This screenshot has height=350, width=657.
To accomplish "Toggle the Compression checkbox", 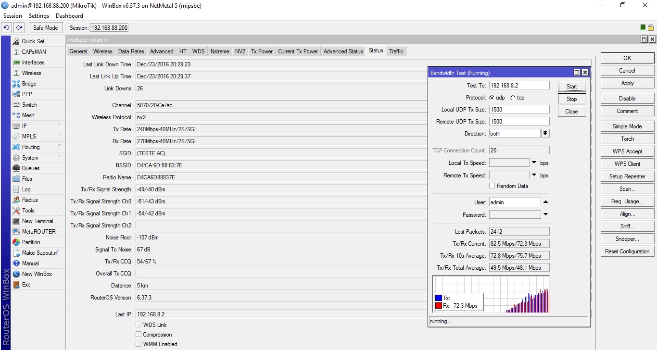I will click(139, 335).
